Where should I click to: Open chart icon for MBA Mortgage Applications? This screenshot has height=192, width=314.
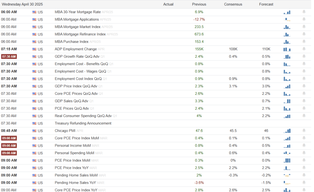[288, 20]
